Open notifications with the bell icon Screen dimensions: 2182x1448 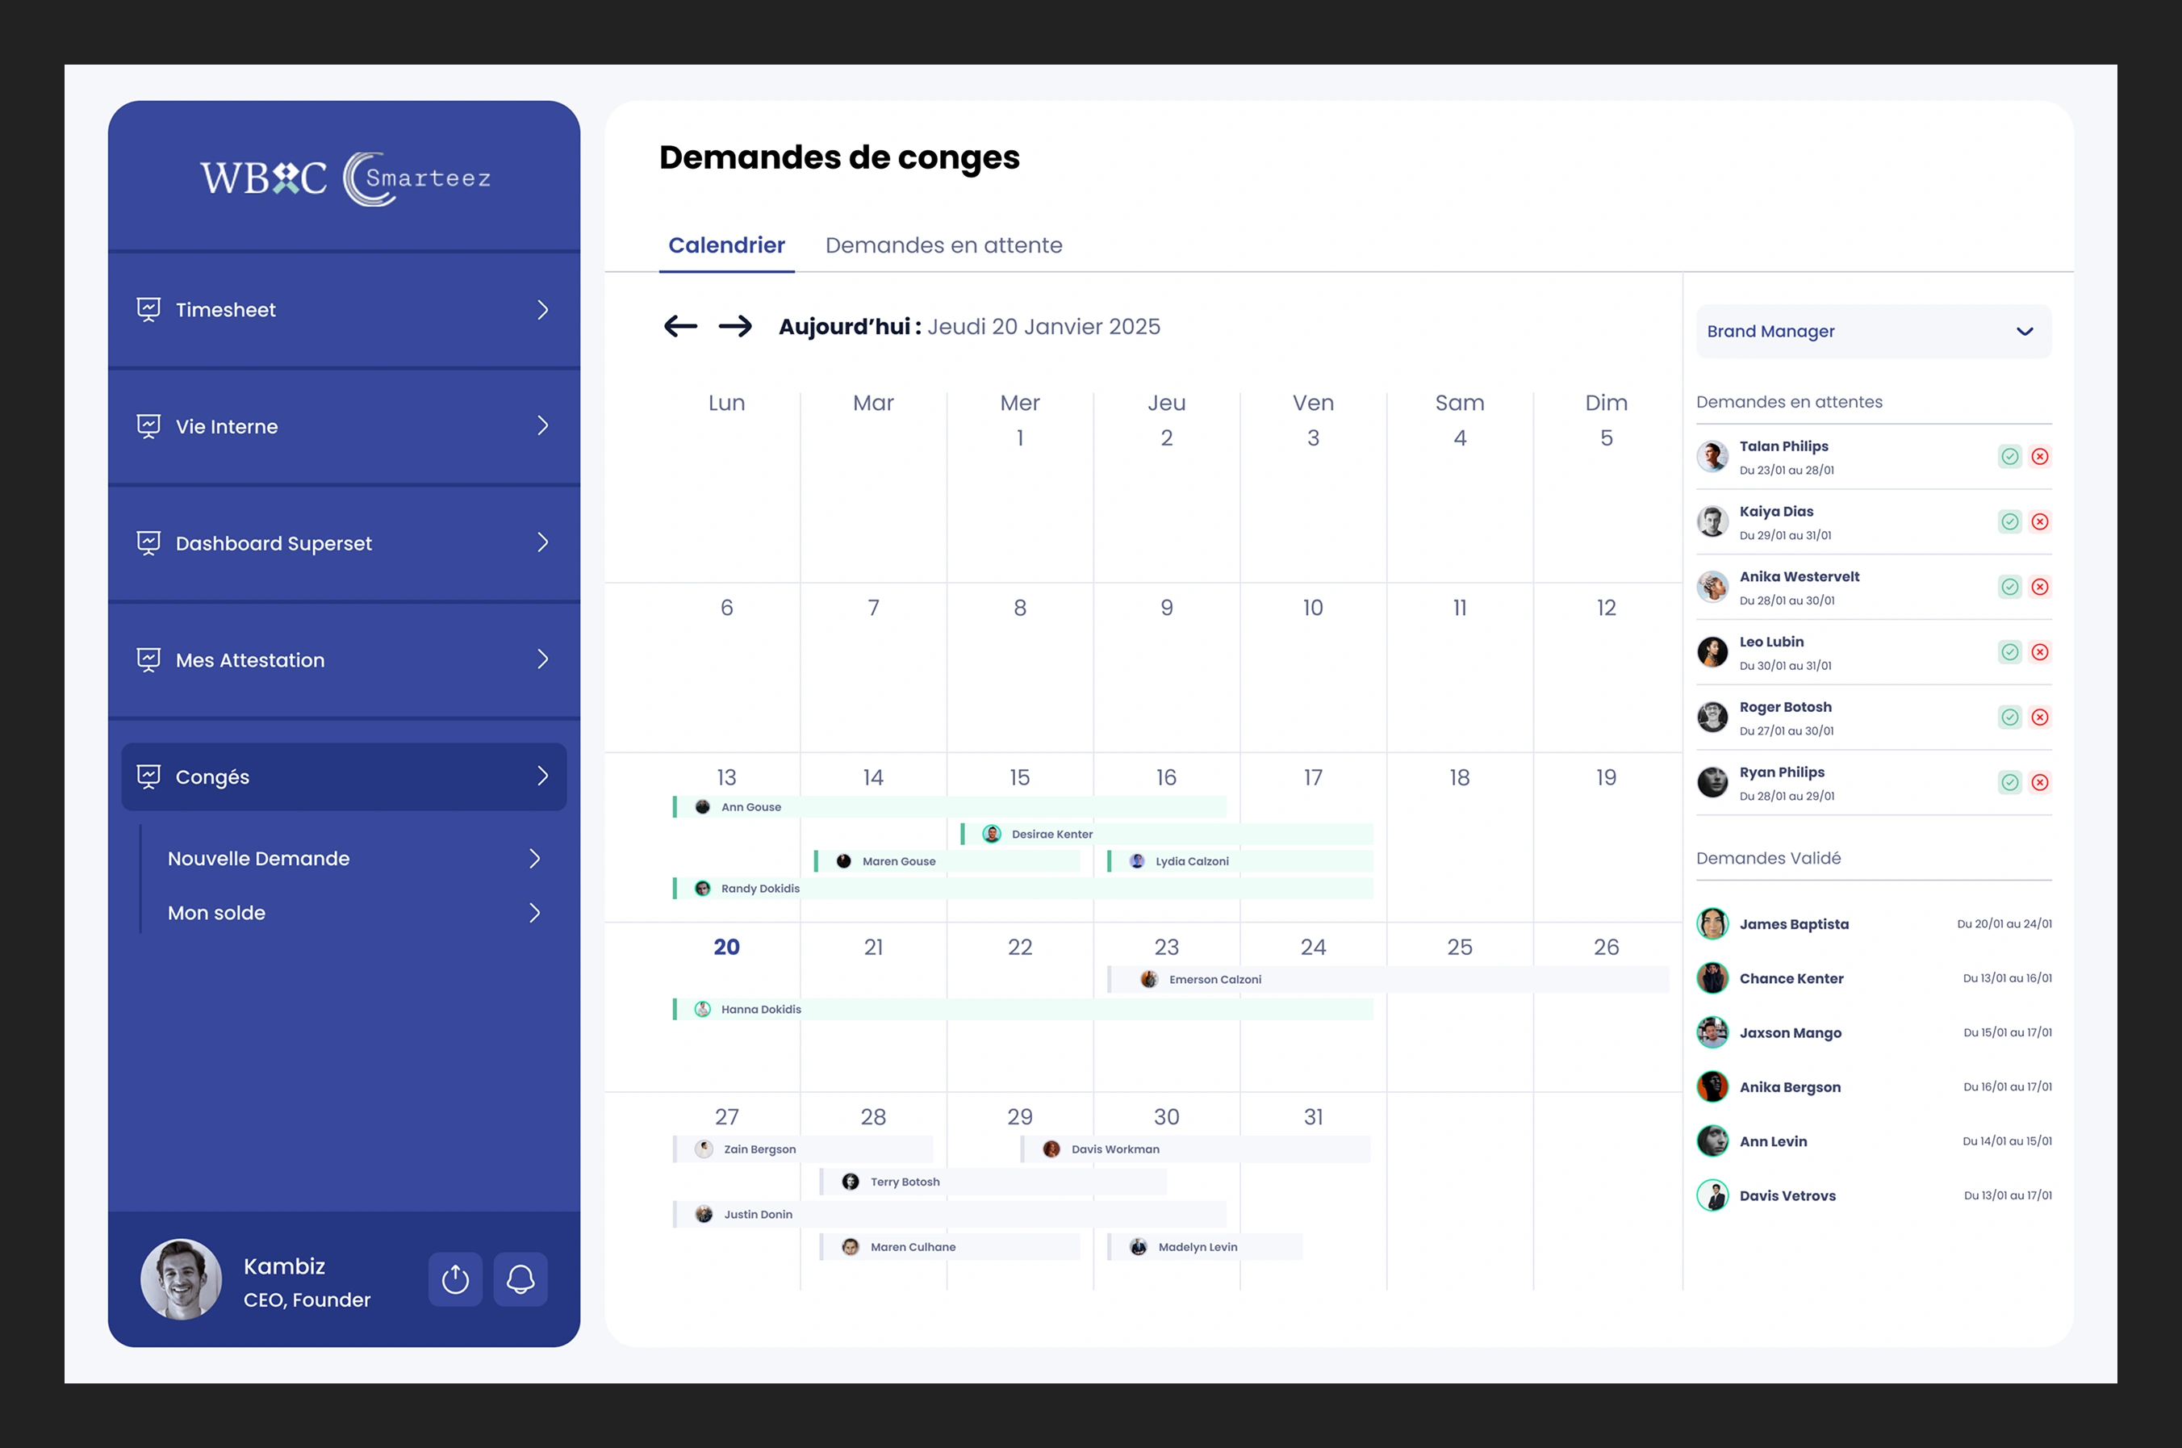coord(520,1279)
